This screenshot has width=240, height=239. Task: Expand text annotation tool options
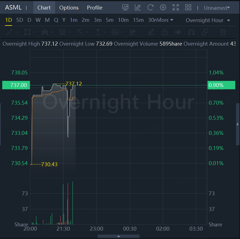coord(122,32)
